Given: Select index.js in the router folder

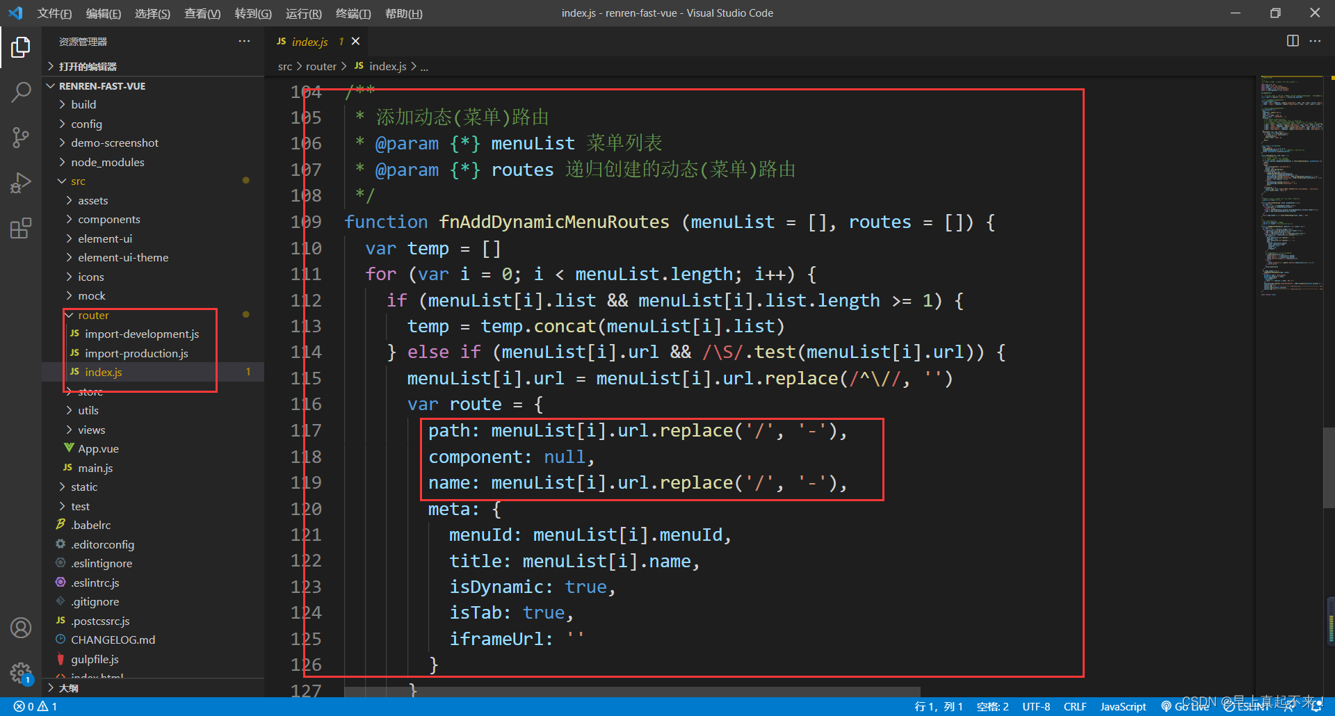Looking at the screenshot, I should coord(103,372).
